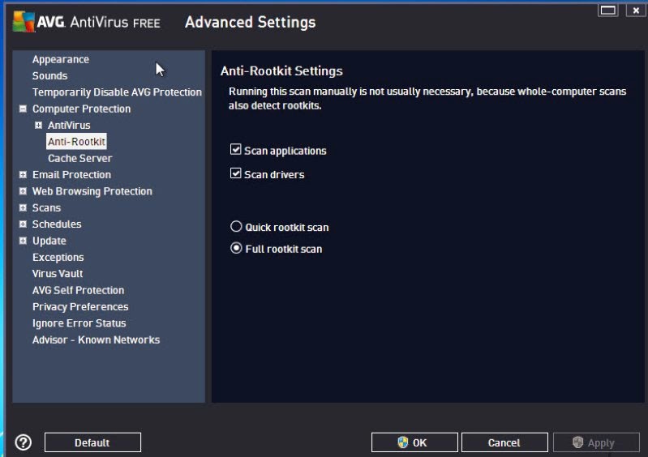648x457 pixels.
Task: Toggle the Scan drivers checkbox
Action: (235, 173)
